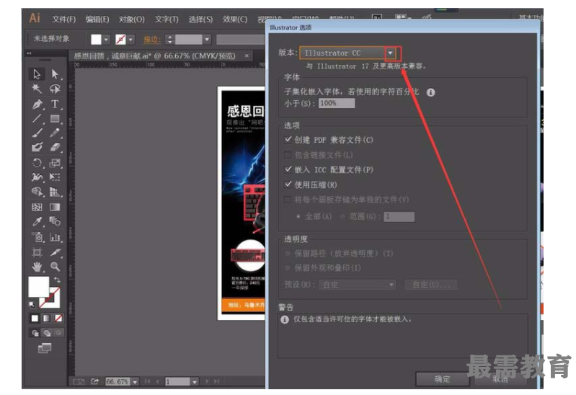Open the stroke weight dropdown arrow
This screenshot has height=395, width=576.
207,40
